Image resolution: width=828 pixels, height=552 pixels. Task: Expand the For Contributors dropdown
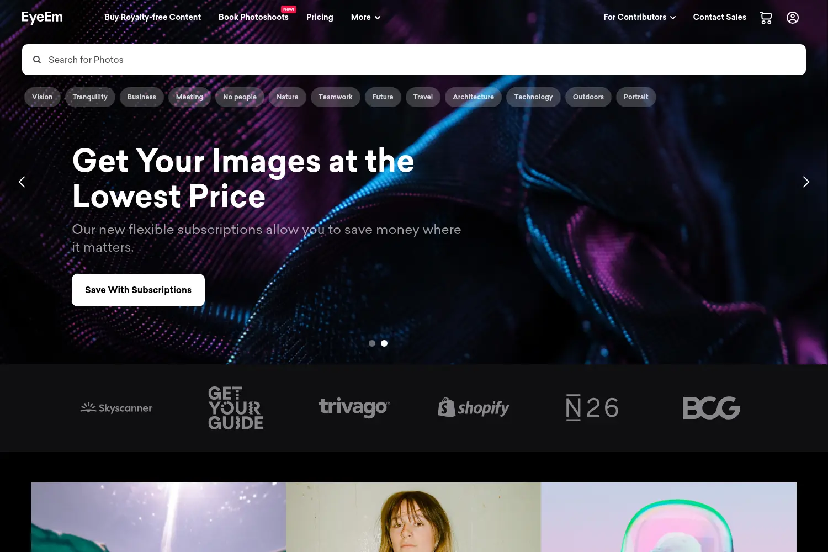click(x=640, y=17)
